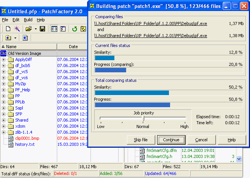Image resolution: width=250 pixels, height=178 pixels.
Task: Expand the df_vc5 folder
Action: (3, 72)
